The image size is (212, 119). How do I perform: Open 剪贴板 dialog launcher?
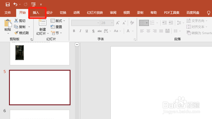(x=32, y=40)
